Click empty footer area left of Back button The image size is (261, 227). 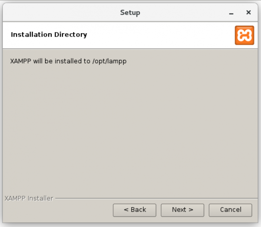[58, 210]
